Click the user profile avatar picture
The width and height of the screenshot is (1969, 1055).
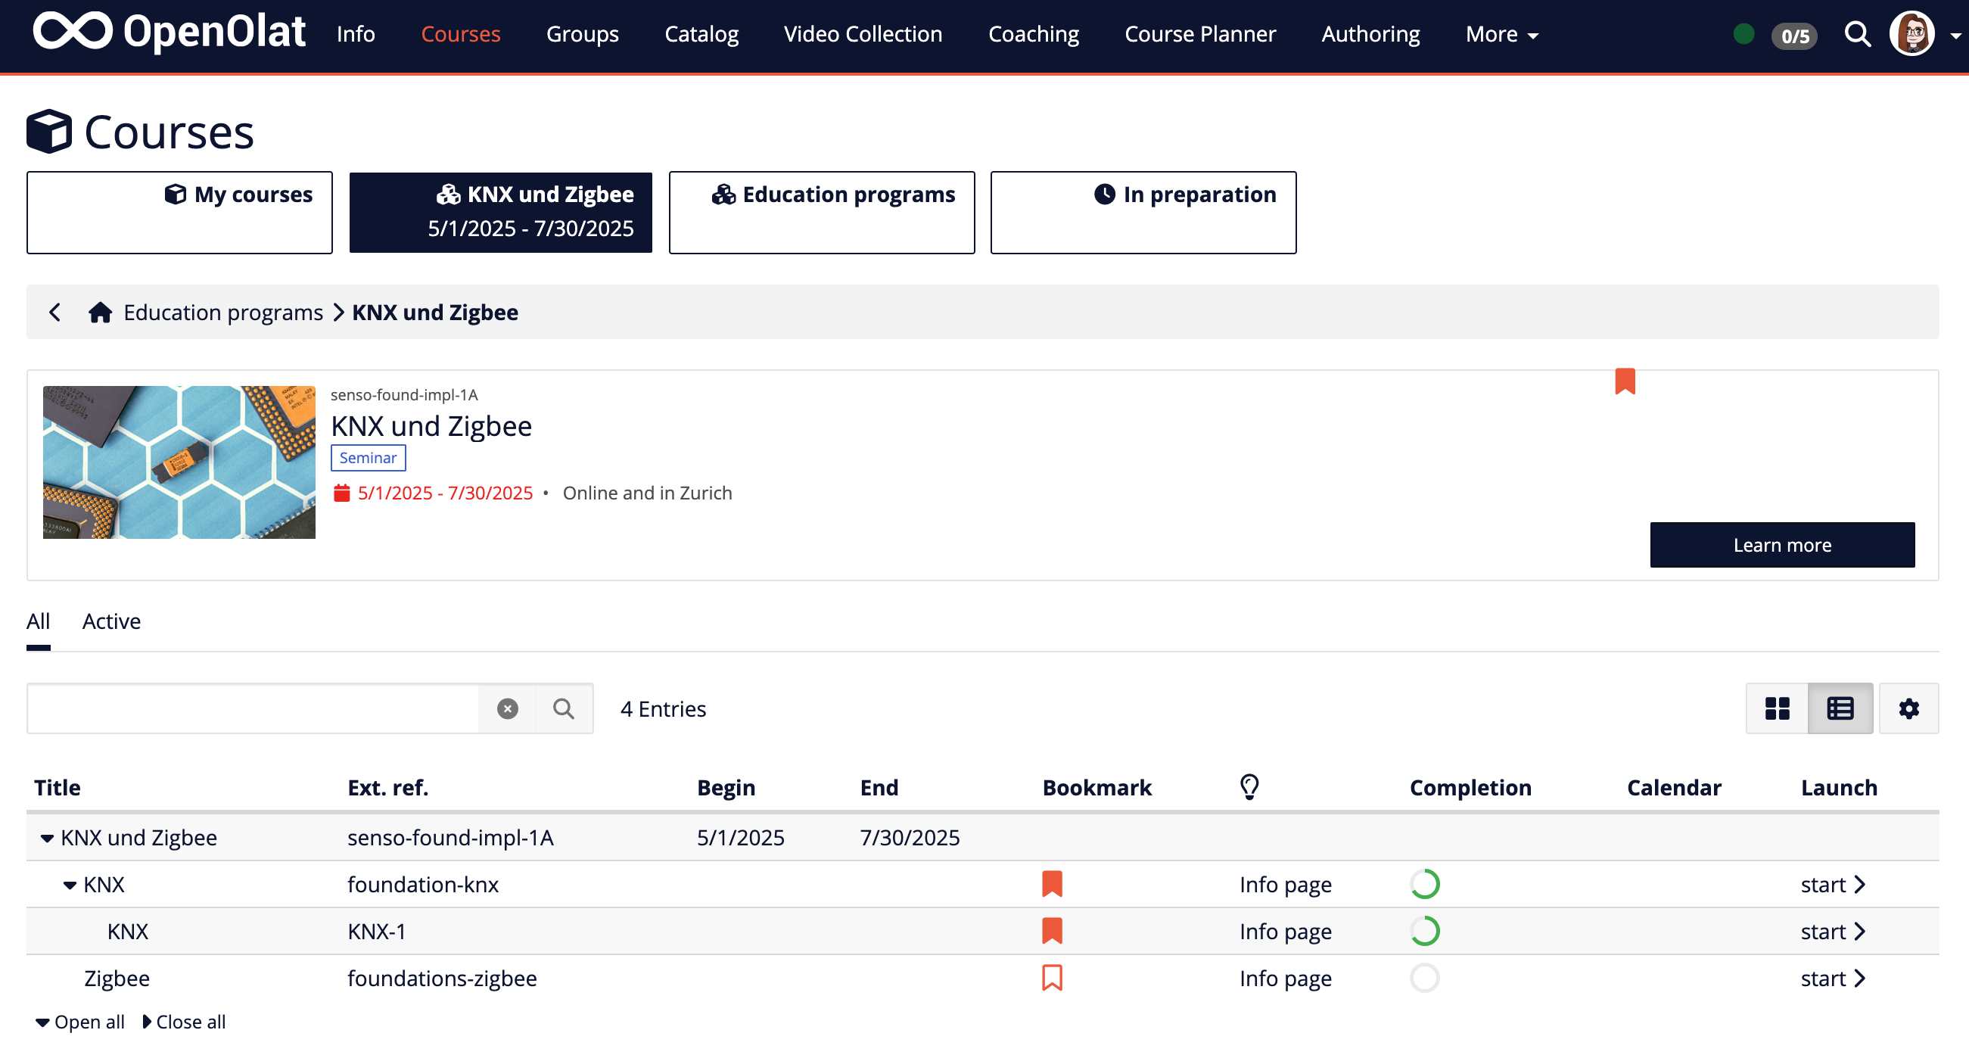1914,33
